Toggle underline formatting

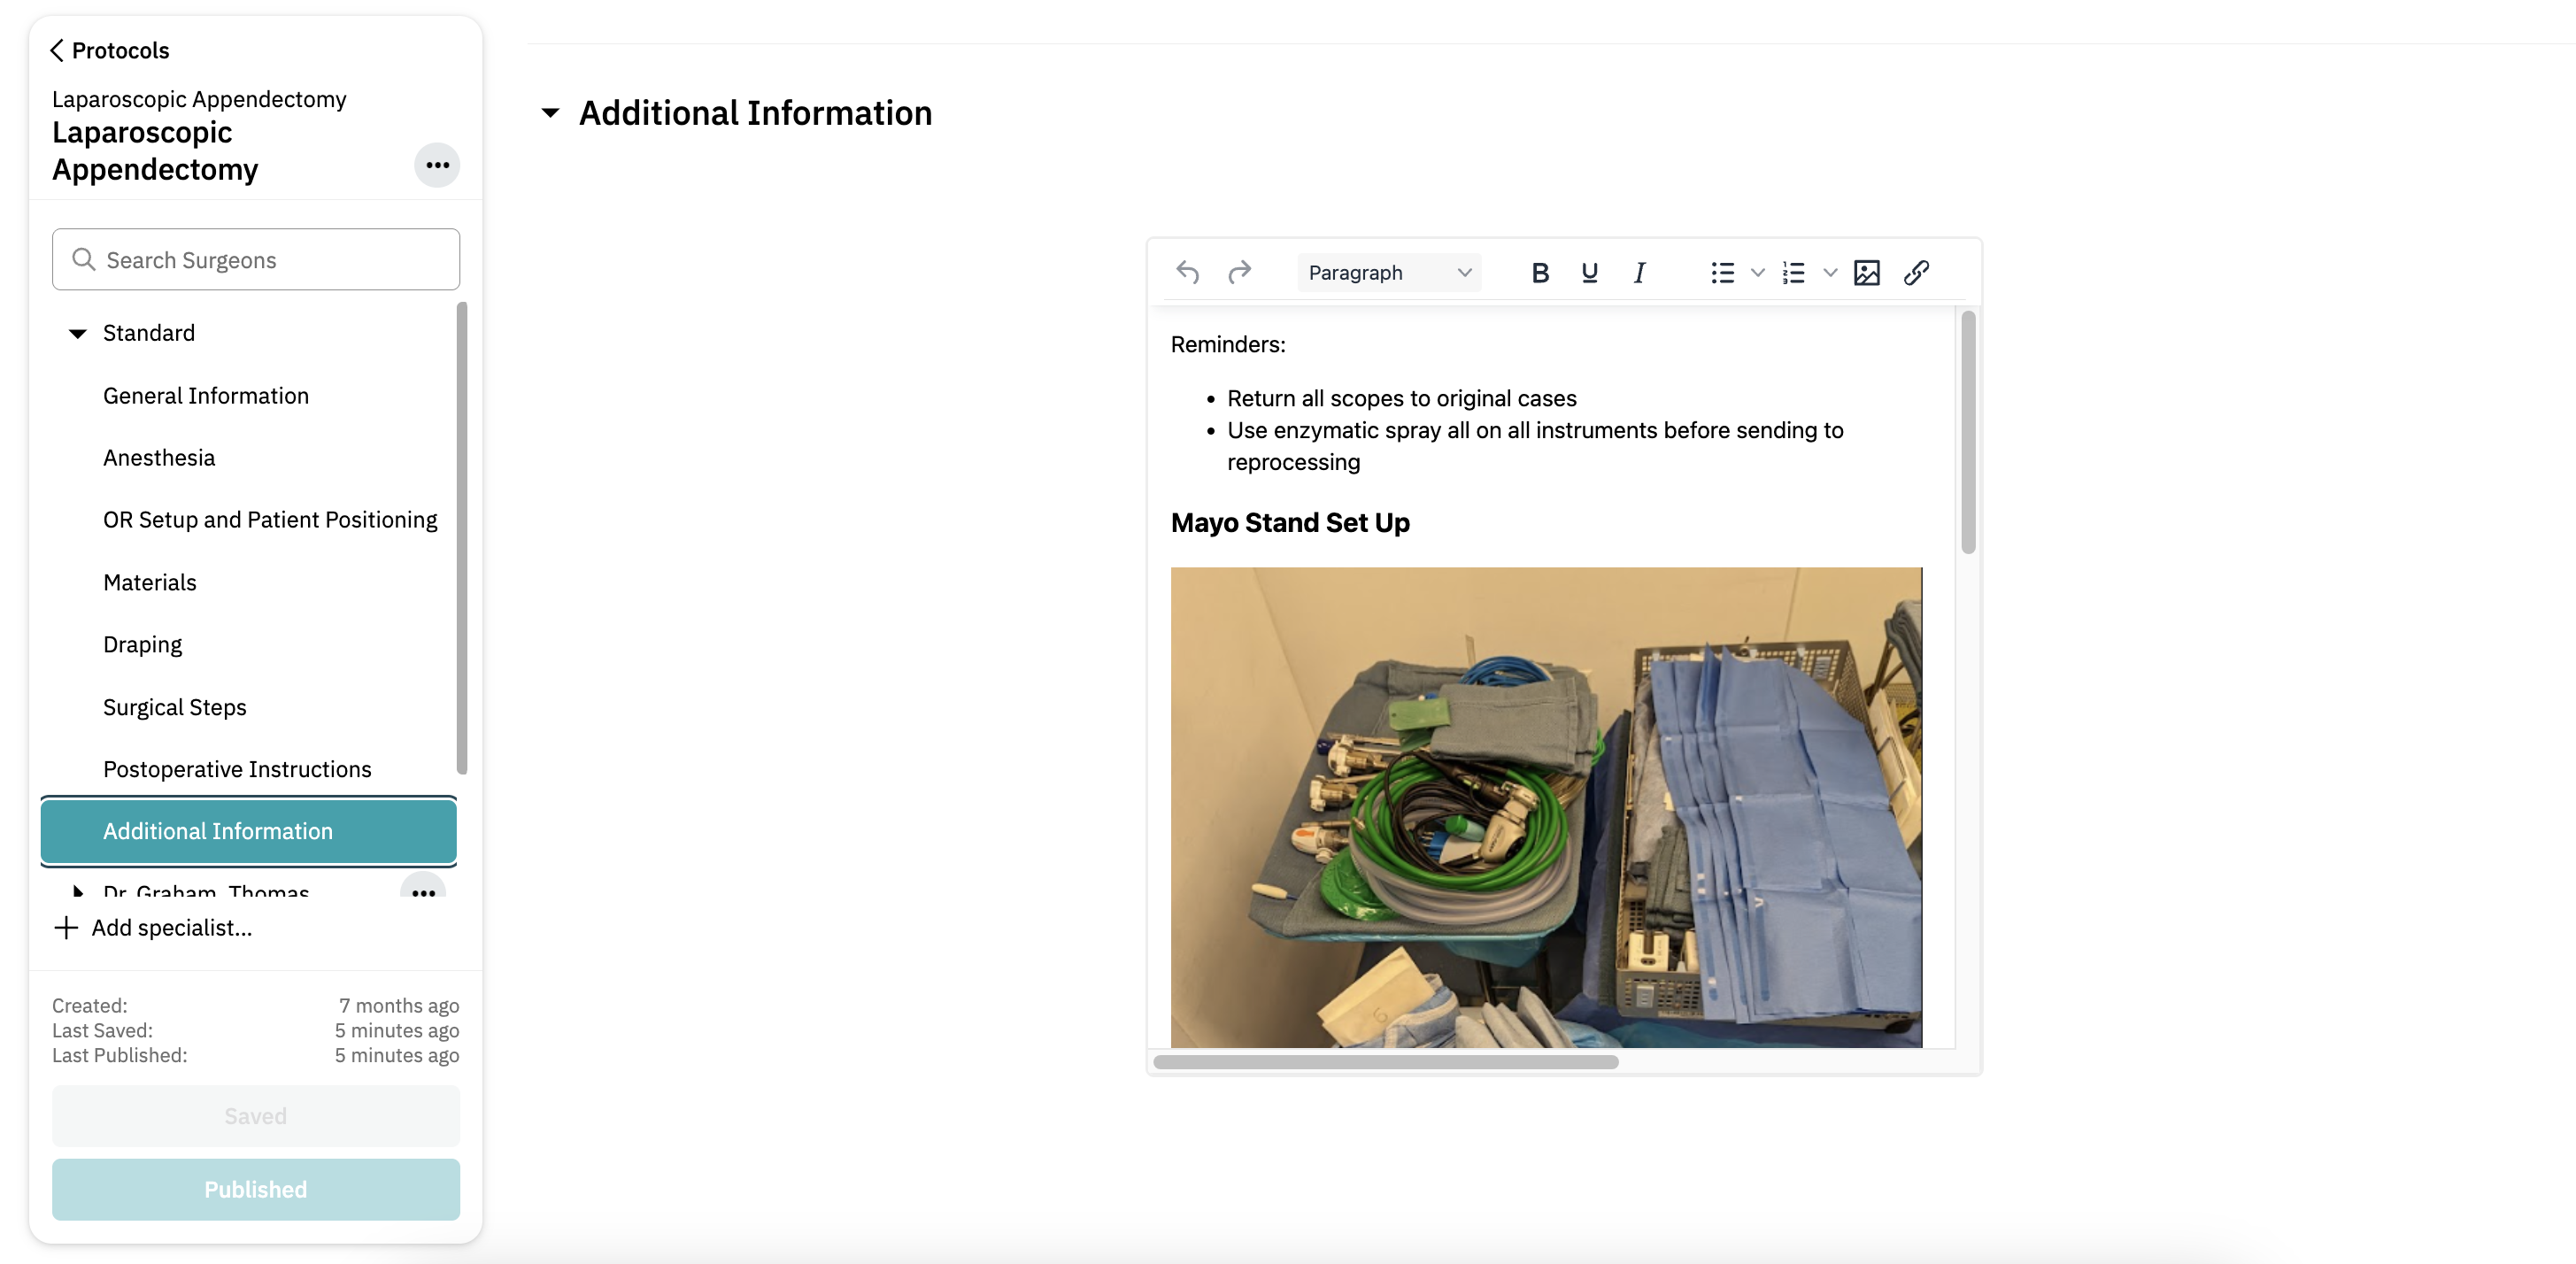click(1589, 272)
